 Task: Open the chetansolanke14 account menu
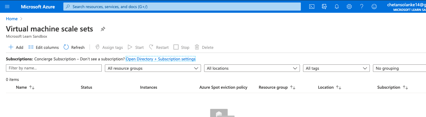(406, 7)
